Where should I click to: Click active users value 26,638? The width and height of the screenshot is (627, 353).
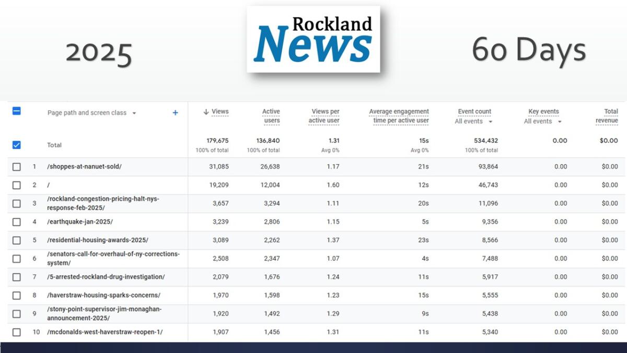coord(270,167)
